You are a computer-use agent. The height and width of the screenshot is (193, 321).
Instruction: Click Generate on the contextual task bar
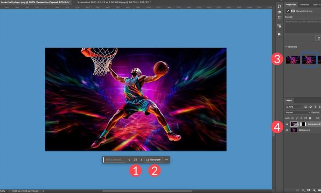click(154, 160)
